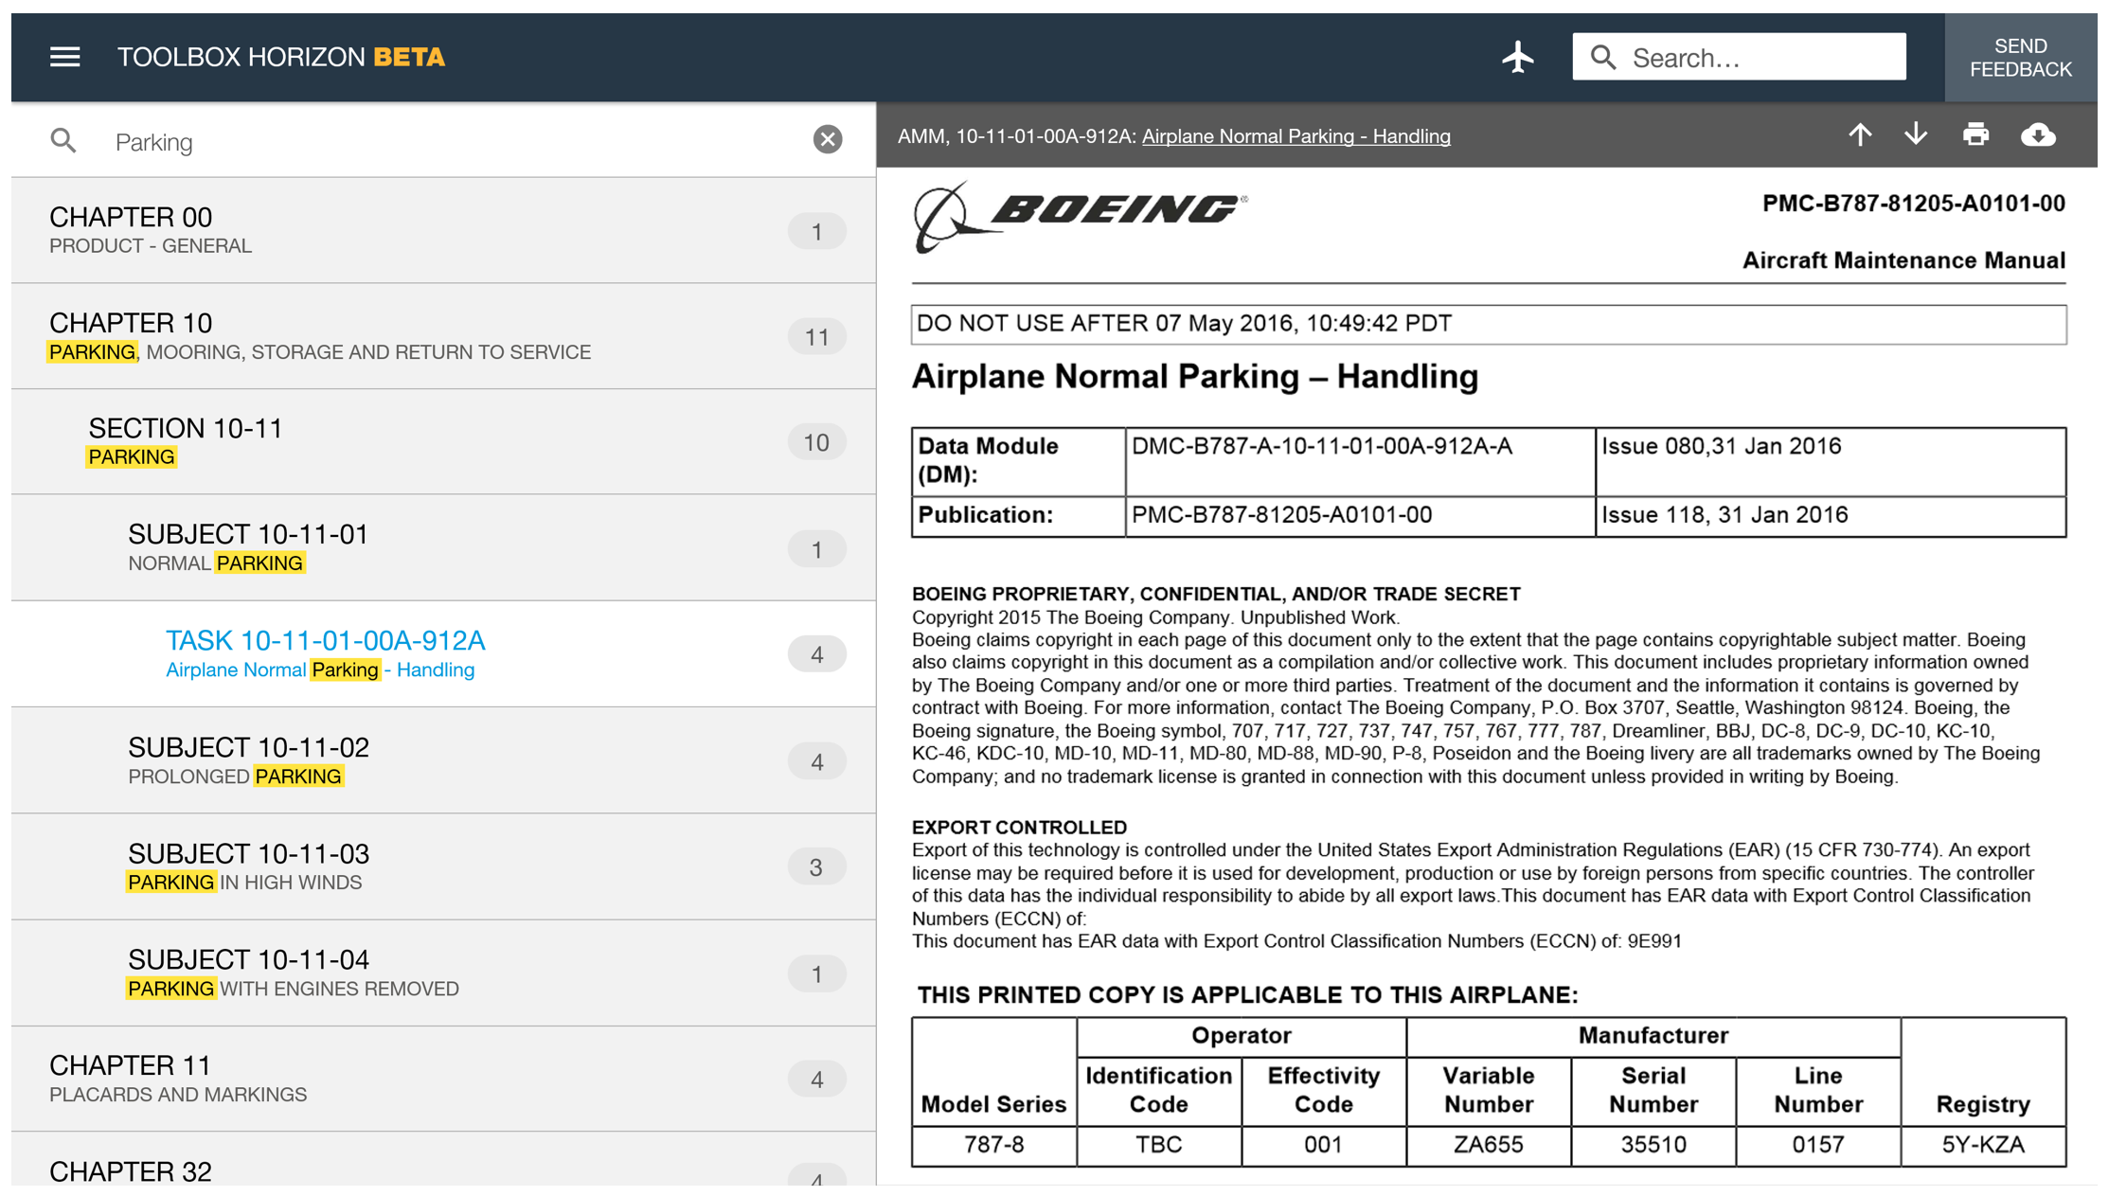Click the Issue 080,31 Jan 2016 cell
The width and height of the screenshot is (2109, 1196).
click(1830, 461)
